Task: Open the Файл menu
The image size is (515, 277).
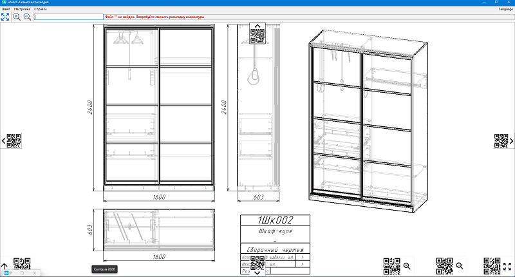Action: click(6, 9)
